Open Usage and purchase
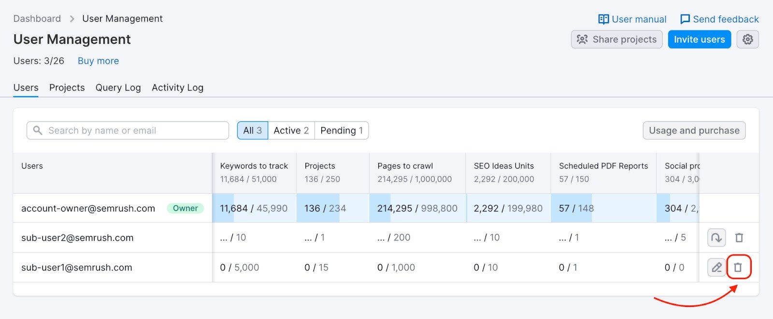 [694, 131]
